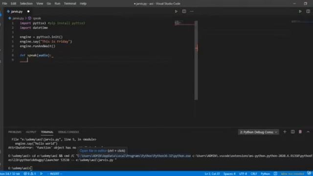Click the terminal prompt input line

click(20, 168)
